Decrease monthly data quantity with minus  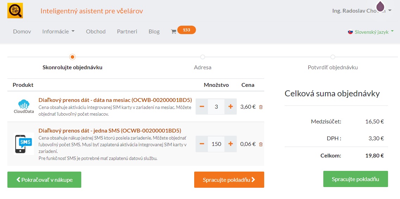[x=202, y=107]
